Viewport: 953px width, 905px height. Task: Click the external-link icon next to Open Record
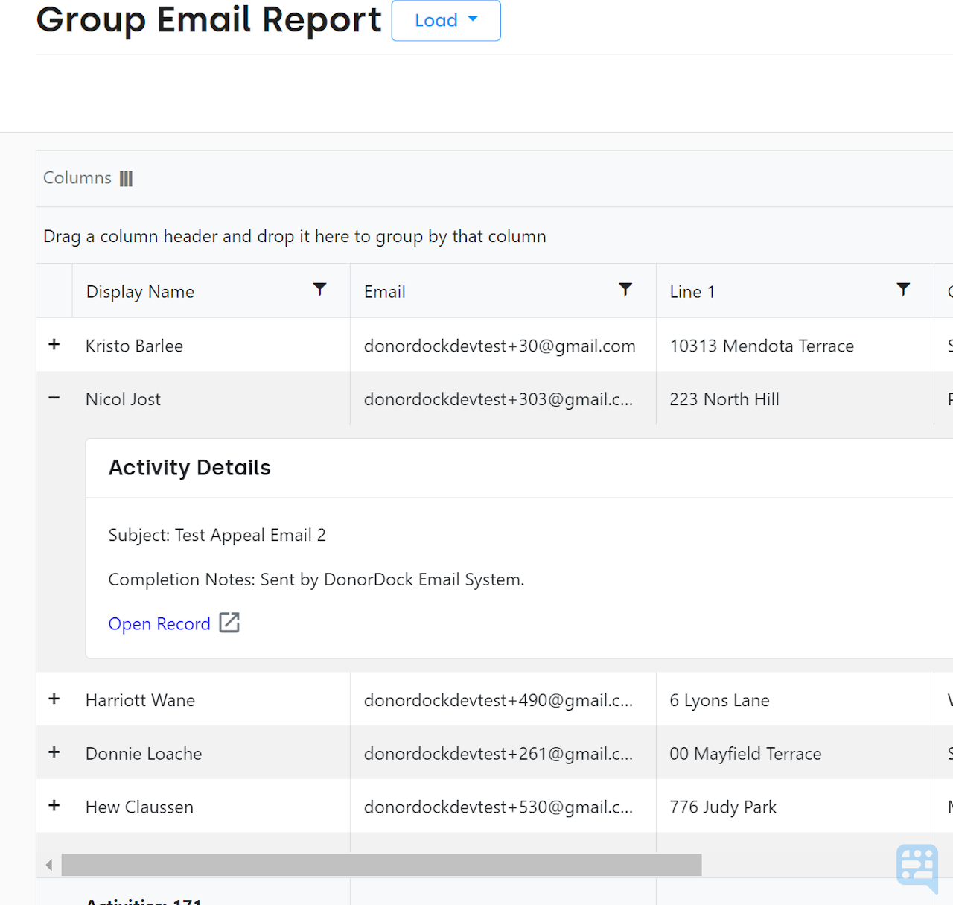[229, 623]
